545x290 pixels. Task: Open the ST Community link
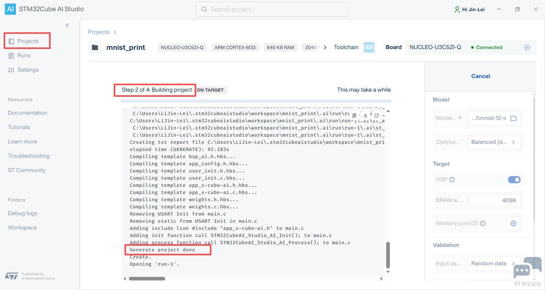click(27, 170)
